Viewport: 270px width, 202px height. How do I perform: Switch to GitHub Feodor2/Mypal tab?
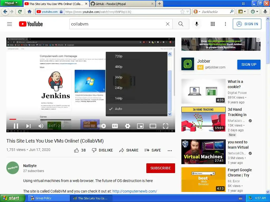[x=122, y=4]
